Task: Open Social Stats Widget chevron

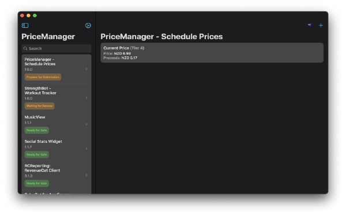Action: pos(86,149)
